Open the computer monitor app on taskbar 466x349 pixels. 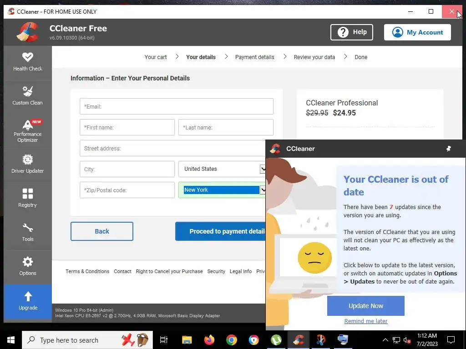[x=343, y=340]
